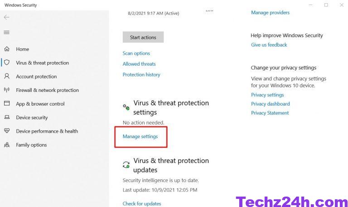Click the Firewall antenna signal icon
The width and height of the screenshot is (348, 207).
(x=7, y=90)
